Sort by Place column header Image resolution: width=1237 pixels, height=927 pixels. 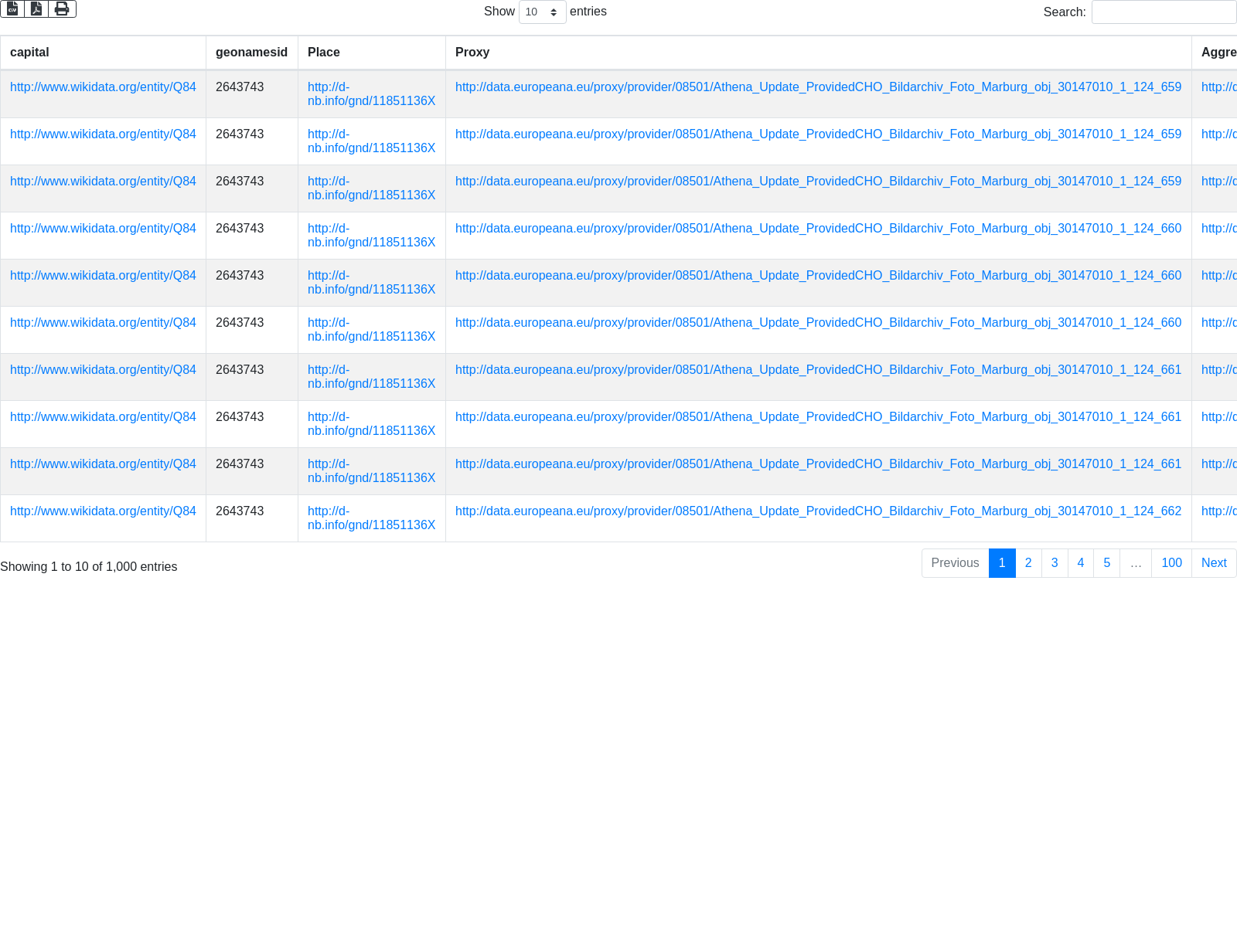(x=324, y=53)
